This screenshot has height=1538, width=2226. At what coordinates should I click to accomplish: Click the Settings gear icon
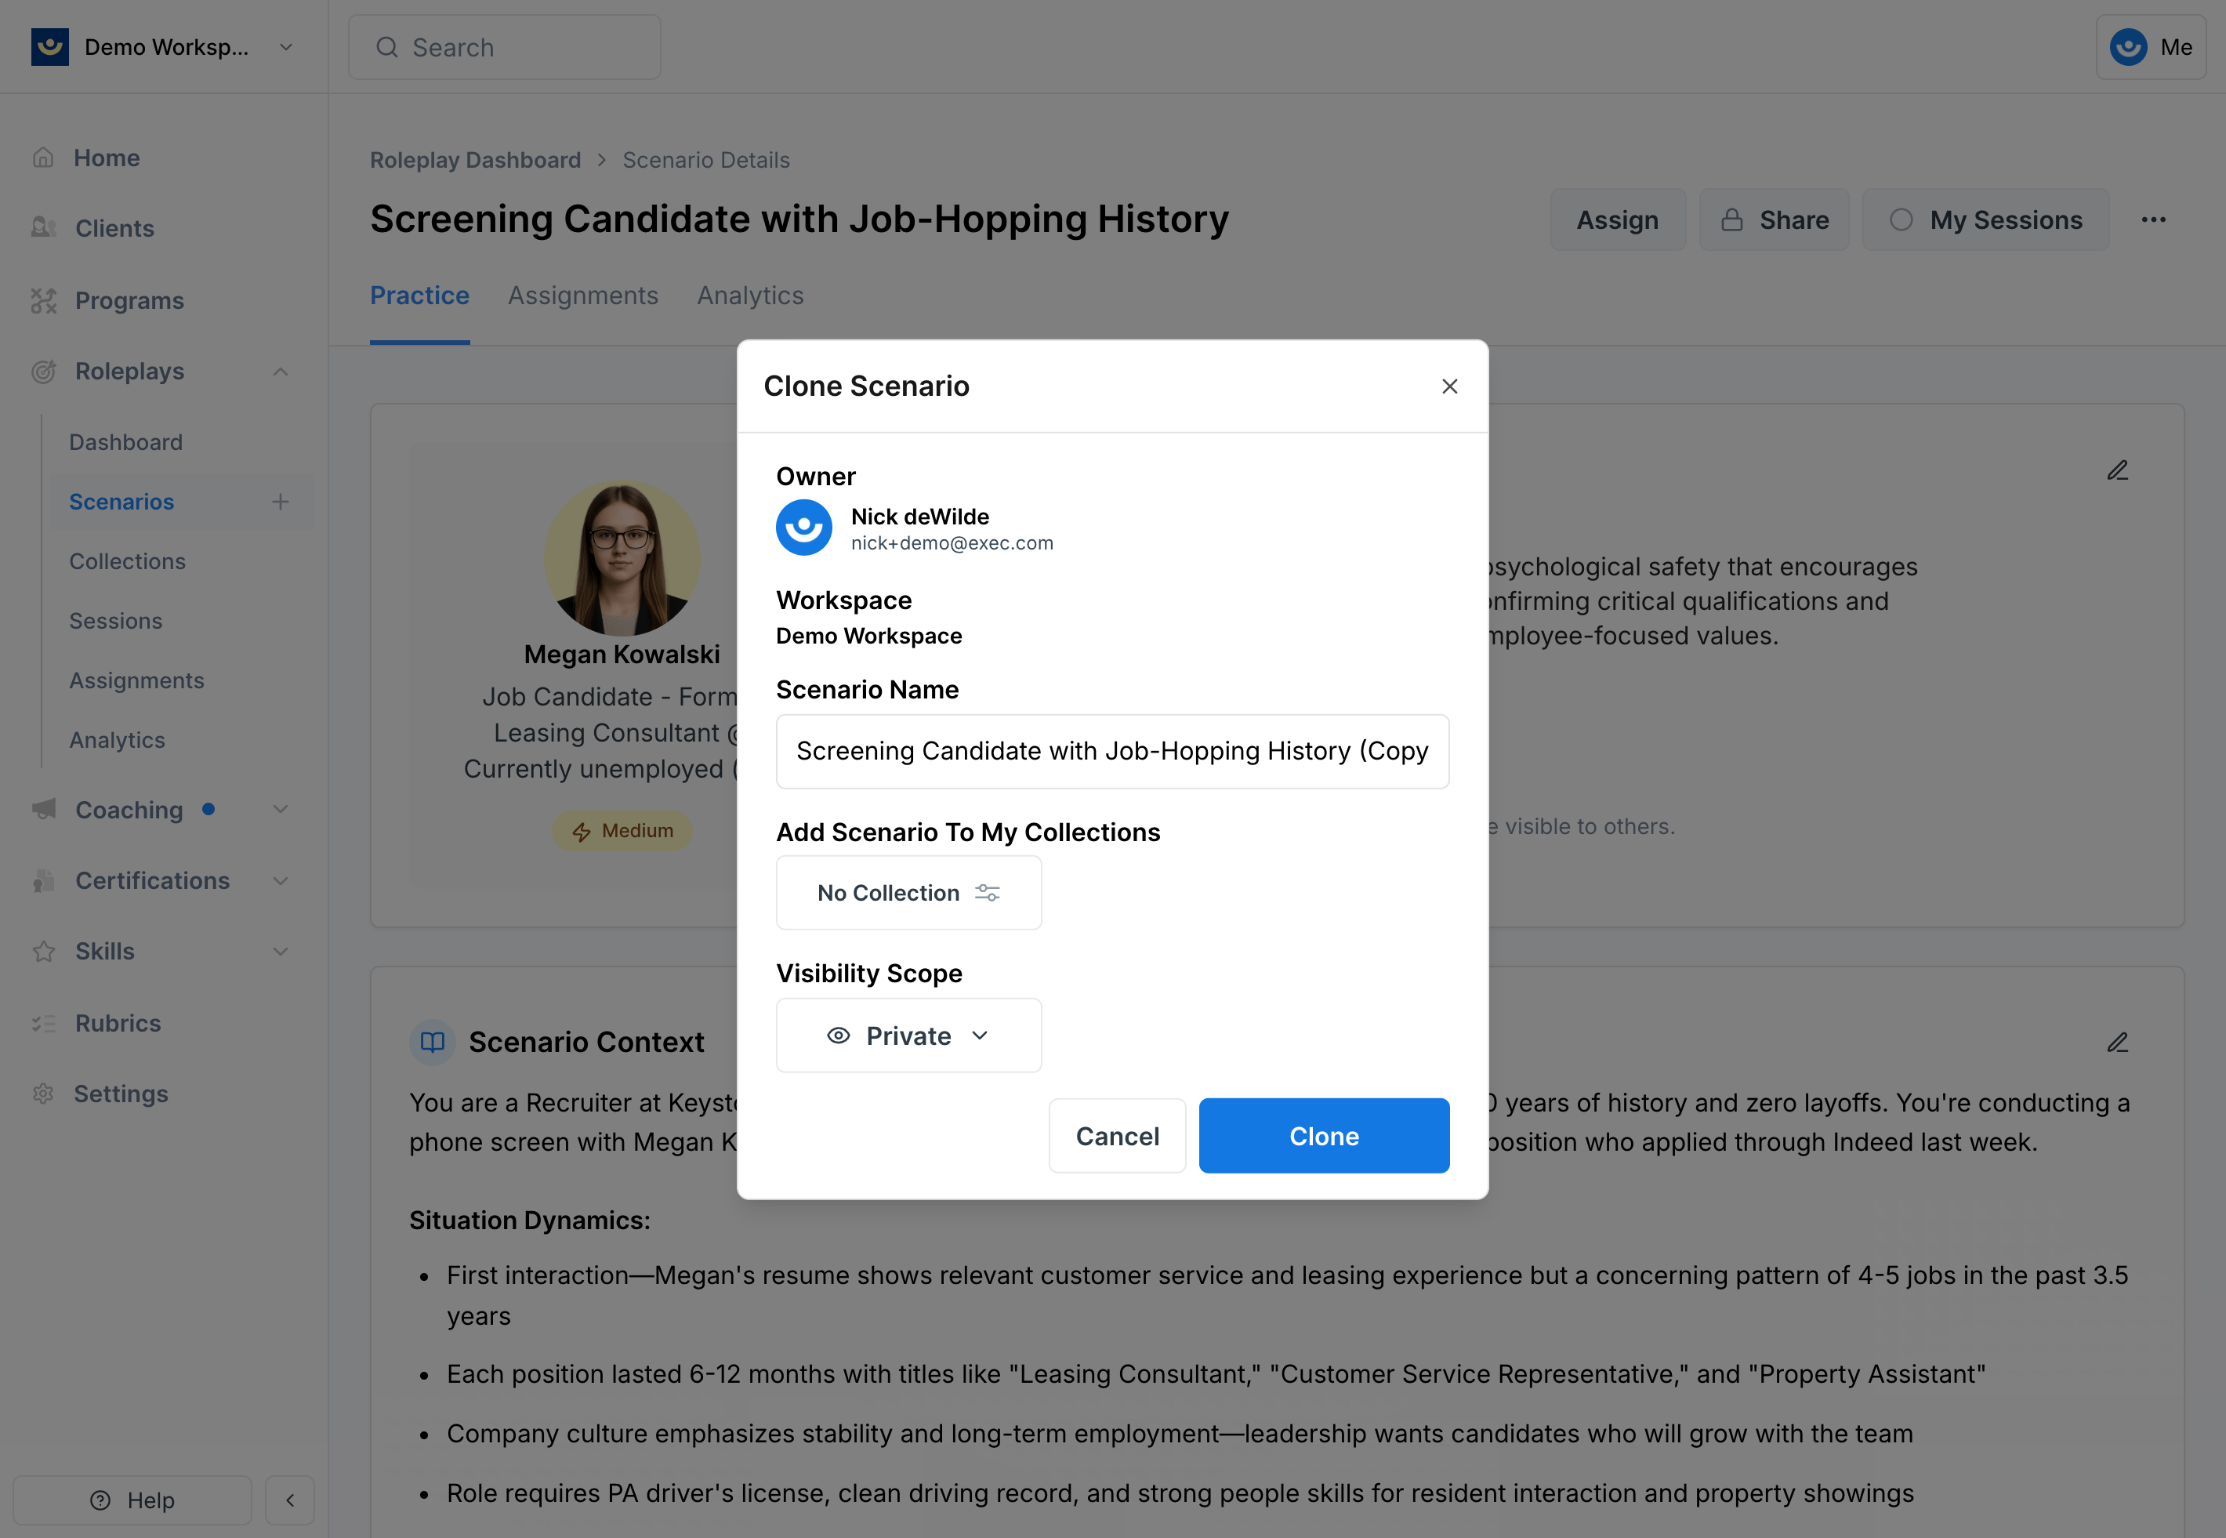point(43,1094)
